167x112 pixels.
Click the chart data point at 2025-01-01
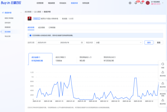click(x=37, y=97)
